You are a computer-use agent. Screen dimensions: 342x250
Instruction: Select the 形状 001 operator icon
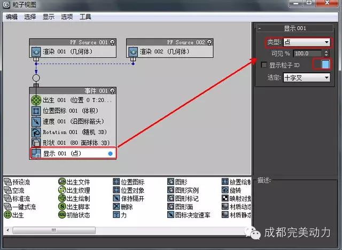pyautogui.click(x=36, y=143)
